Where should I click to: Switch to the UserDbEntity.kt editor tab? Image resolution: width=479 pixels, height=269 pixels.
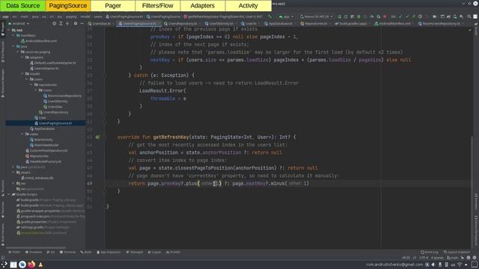click(x=221, y=23)
